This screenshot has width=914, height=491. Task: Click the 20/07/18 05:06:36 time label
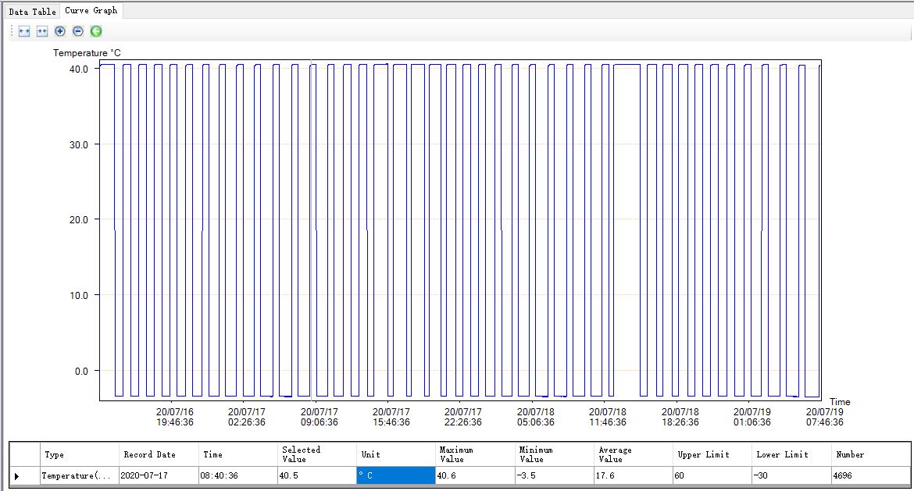pyautogui.click(x=536, y=417)
